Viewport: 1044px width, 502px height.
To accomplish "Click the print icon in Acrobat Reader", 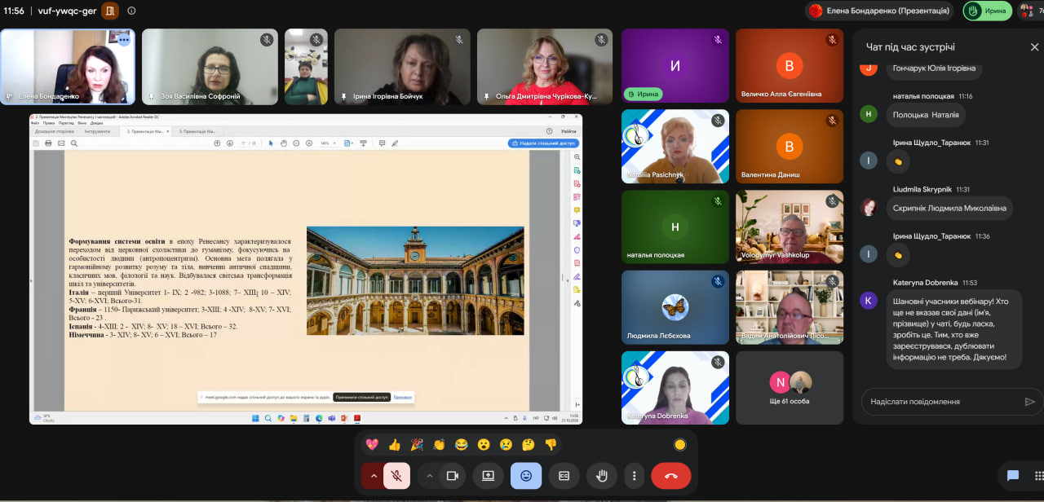I will (49, 143).
